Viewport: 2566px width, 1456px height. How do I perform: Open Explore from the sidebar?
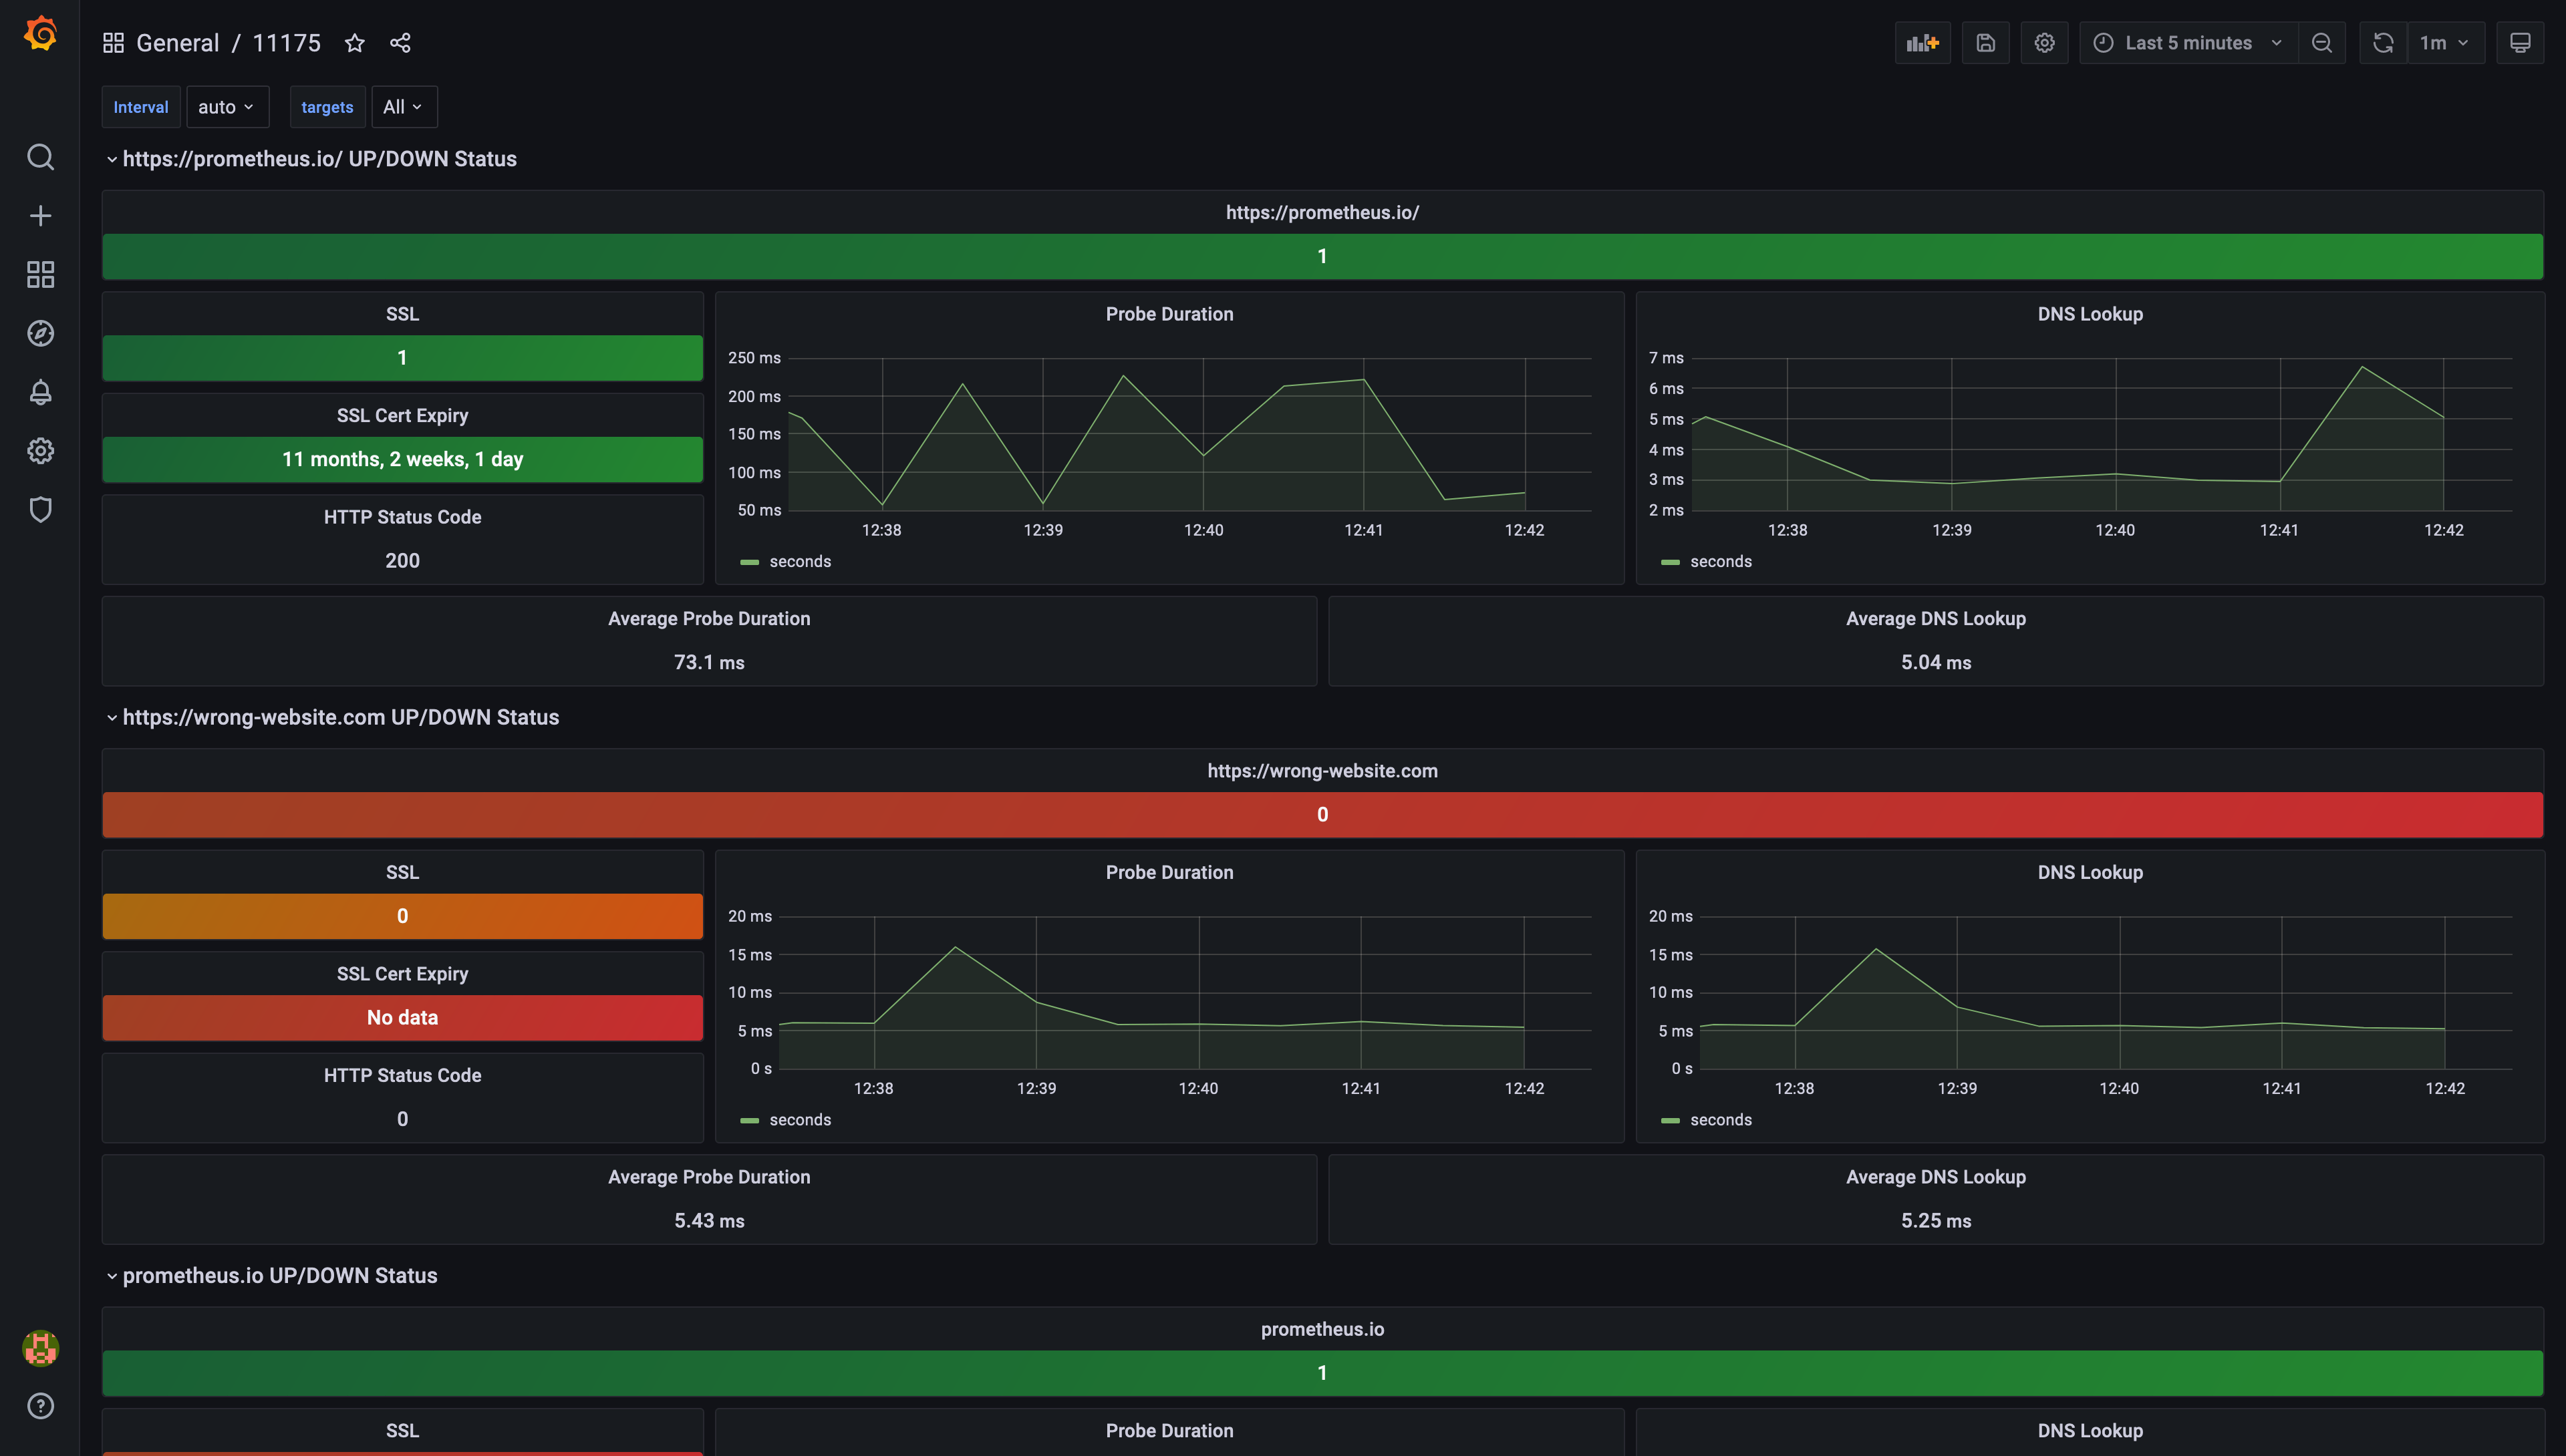pos(40,333)
